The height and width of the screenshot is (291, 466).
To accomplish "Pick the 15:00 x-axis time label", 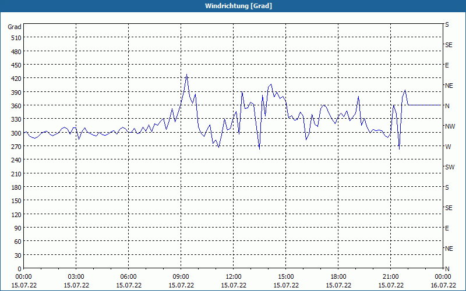I will point(286,277).
